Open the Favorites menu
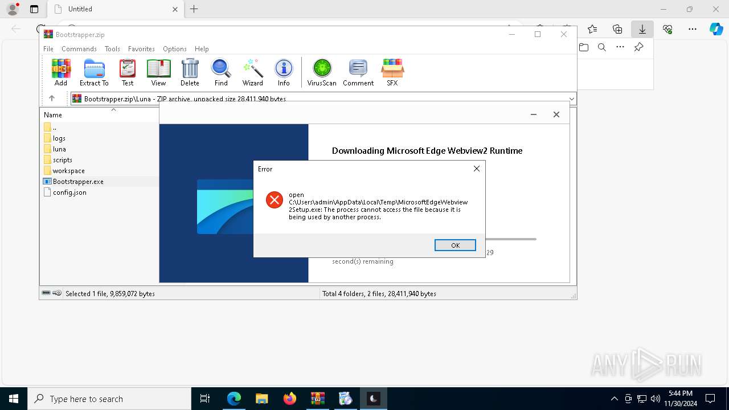 click(141, 49)
